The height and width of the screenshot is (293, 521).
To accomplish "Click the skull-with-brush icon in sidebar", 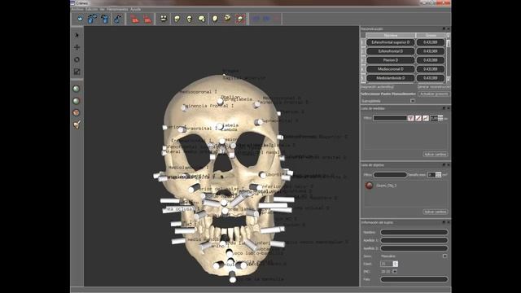I will click(77, 125).
